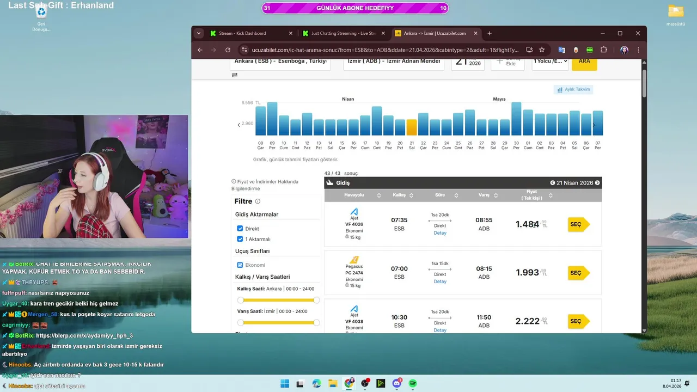Image resolution: width=697 pixels, height=392 pixels.
Task: Open Detay for the 07:35 Ajet flight
Action: pos(440,233)
